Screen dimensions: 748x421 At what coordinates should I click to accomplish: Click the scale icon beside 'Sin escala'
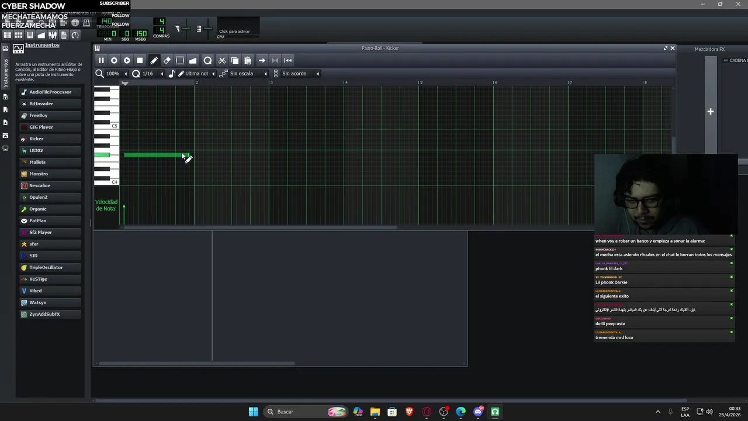point(223,74)
